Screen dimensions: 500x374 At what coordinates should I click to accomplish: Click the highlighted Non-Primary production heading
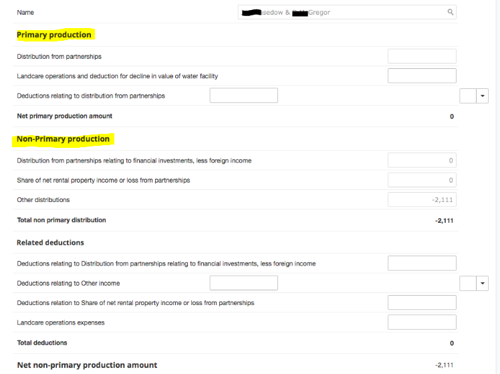[63, 138]
